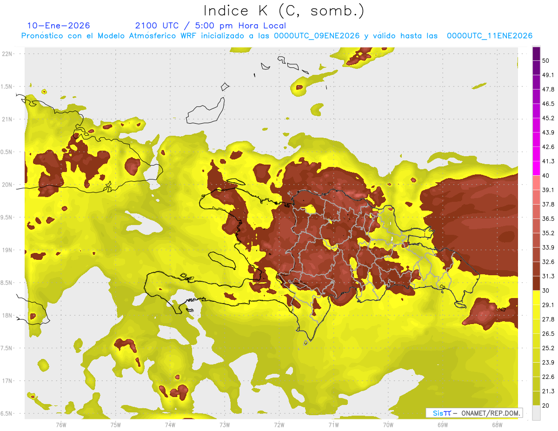Select the "21N" latitude axis label
Screen dimensions: 558x431
8,119
